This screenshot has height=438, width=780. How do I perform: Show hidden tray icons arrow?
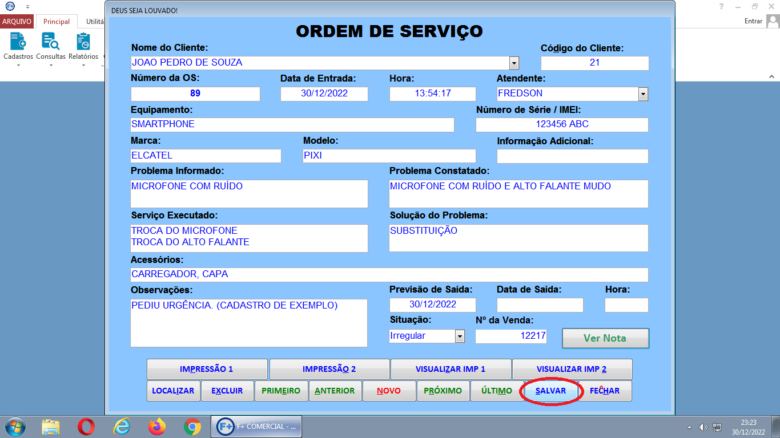click(689, 427)
